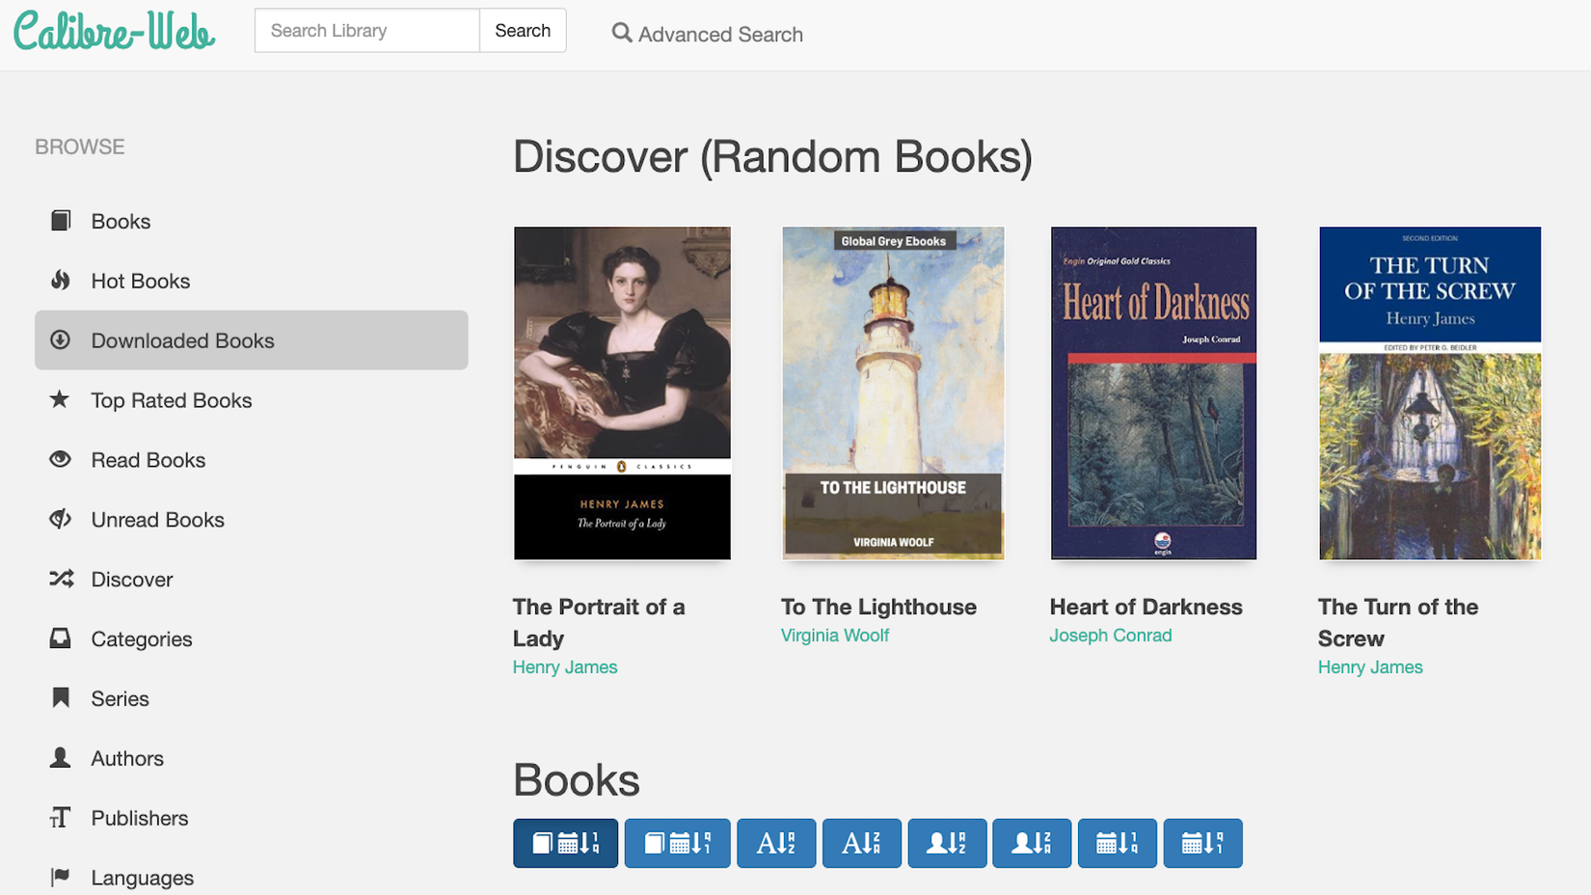The image size is (1591, 895).
Task: Open the Books section via its book icon
Action: [x=61, y=221]
